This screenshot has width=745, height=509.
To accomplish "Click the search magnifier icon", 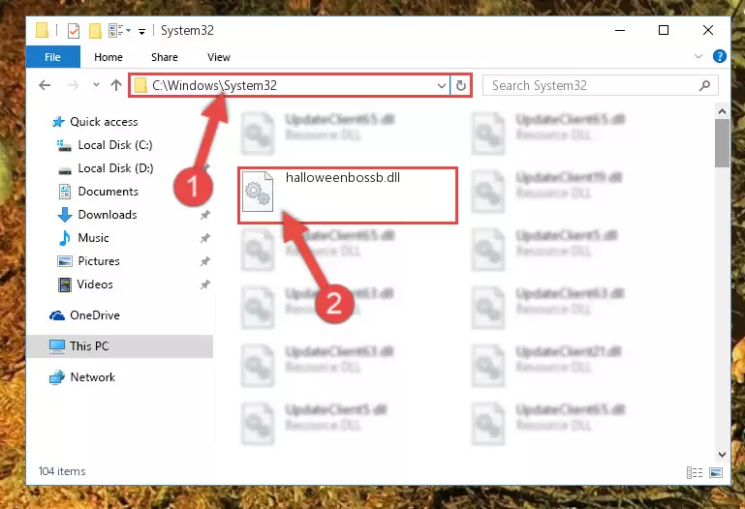I will [x=704, y=85].
